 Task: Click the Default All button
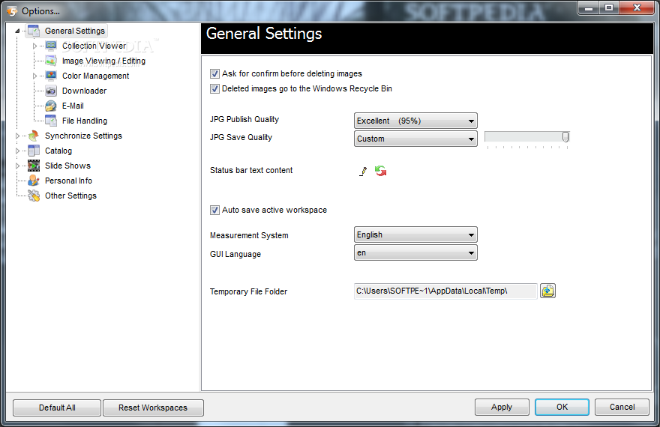coord(57,408)
